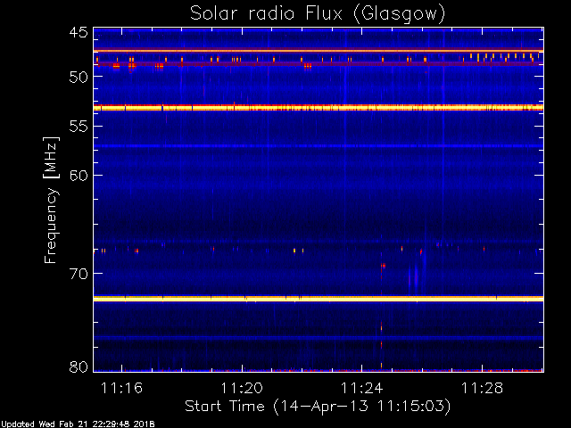
Task: Click the title 'Solar radio Flux (Glasgow)'
Action: pyautogui.click(x=318, y=14)
